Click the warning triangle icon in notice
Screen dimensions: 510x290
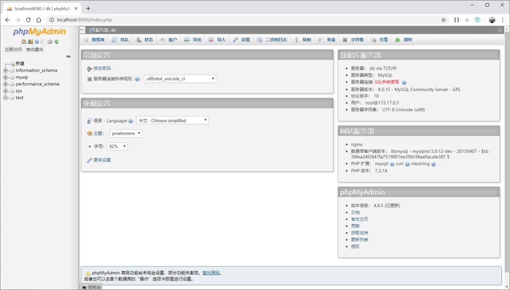point(87,273)
